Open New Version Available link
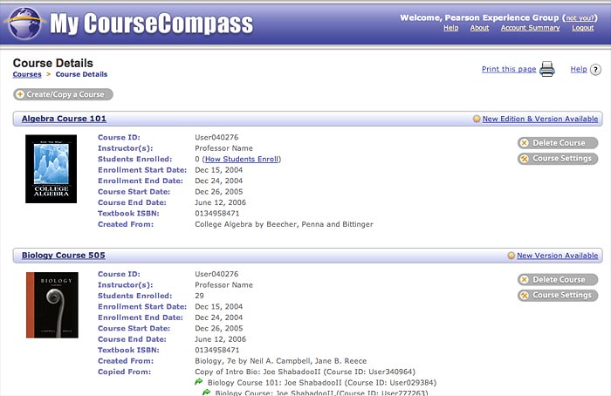 point(557,256)
